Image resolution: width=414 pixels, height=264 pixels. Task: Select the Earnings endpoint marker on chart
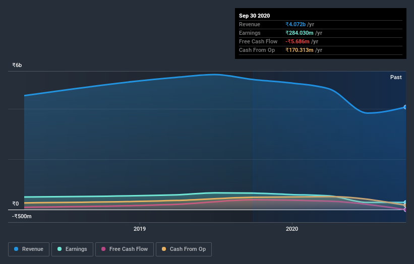(x=405, y=203)
